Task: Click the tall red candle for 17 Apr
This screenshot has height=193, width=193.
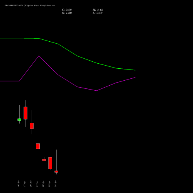Action: pos(25,113)
